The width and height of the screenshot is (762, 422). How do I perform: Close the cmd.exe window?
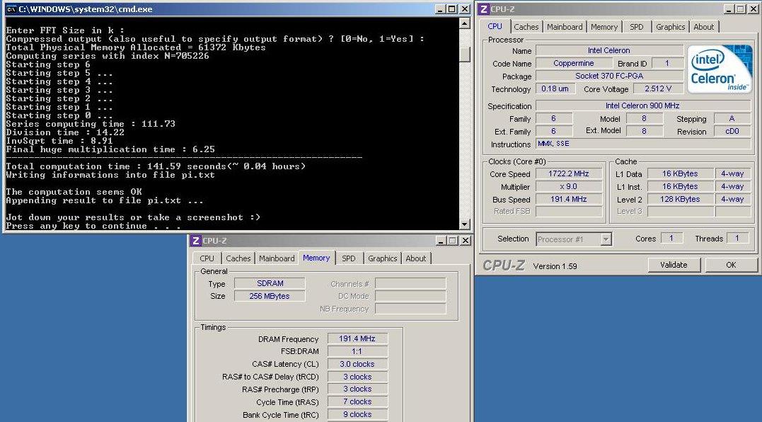[465, 9]
